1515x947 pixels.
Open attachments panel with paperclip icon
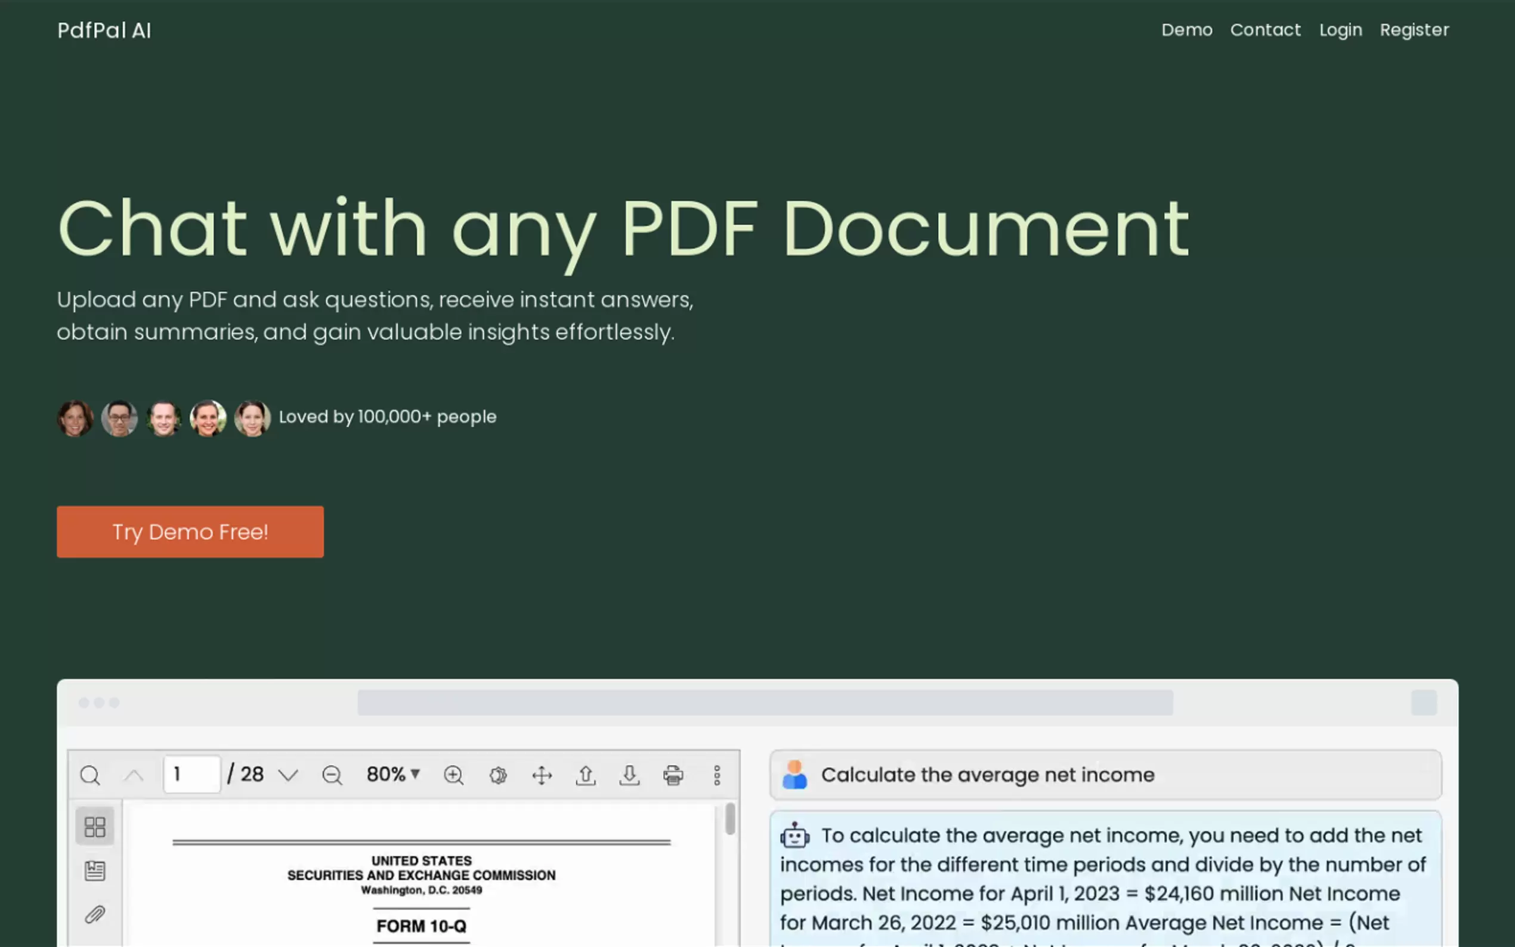95,914
